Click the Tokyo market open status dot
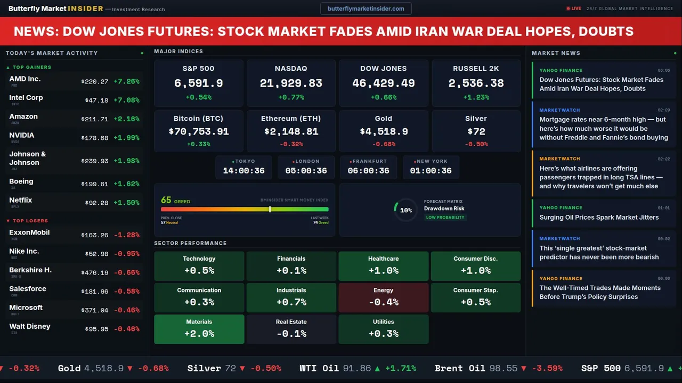Viewport: 682px width, 383px height. [233, 161]
